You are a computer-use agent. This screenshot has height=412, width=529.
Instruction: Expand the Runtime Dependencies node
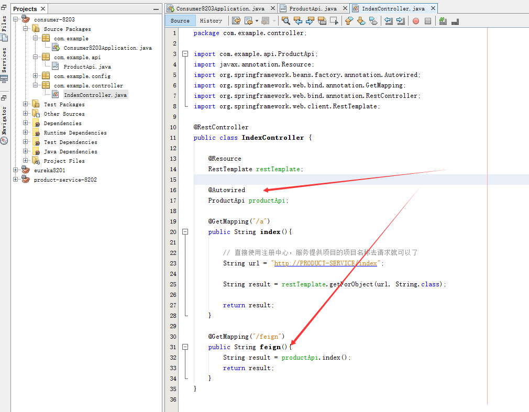click(25, 132)
